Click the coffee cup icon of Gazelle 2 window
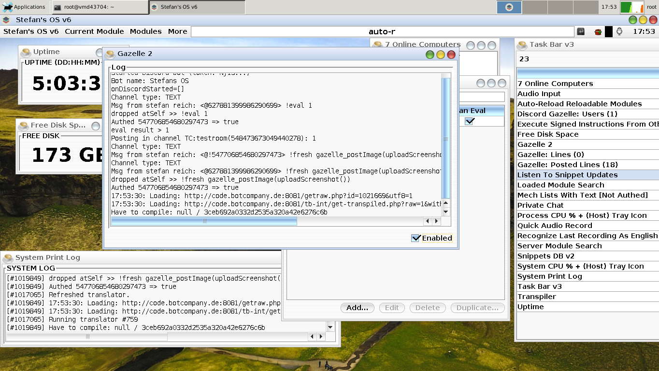659x371 pixels. (x=110, y=54)
